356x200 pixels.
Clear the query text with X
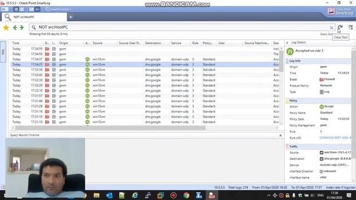[332, 28]
